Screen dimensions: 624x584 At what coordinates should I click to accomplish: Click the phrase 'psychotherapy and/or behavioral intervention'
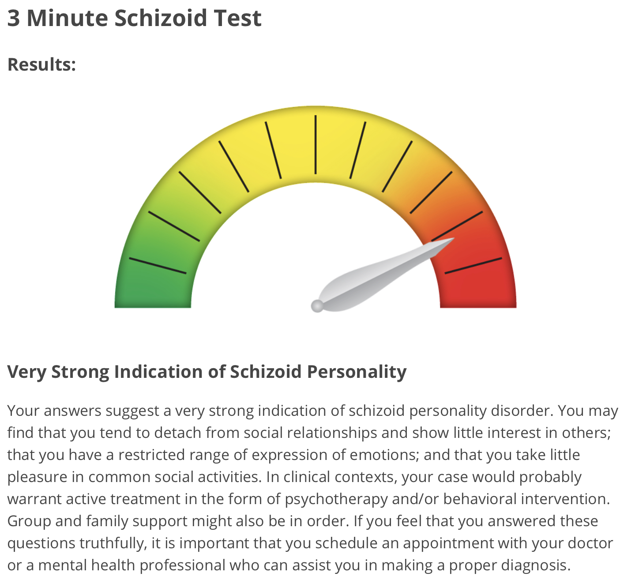click(x=447, y=499)
